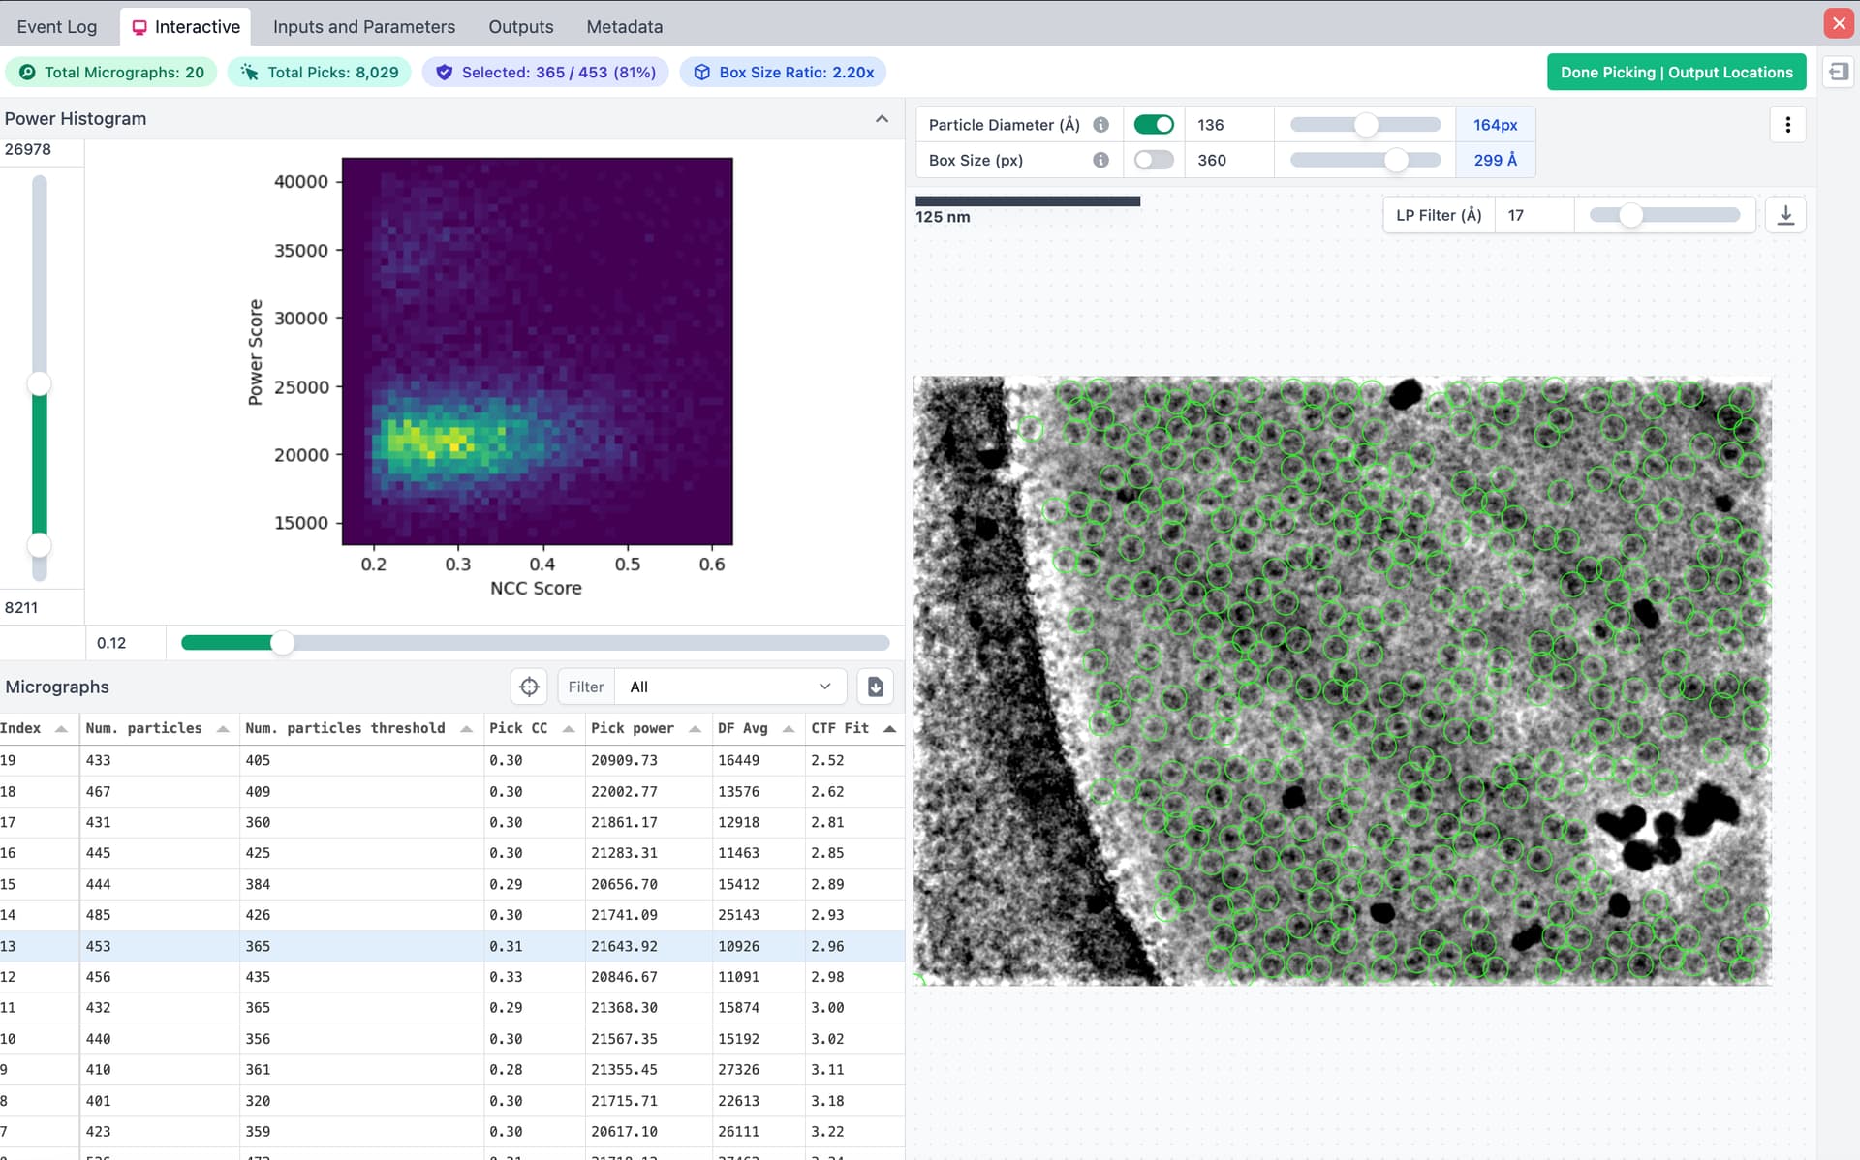Click the LP Filter slider handle
The height and width of the screenshot is (1160, 1860).
(1630, 215)
